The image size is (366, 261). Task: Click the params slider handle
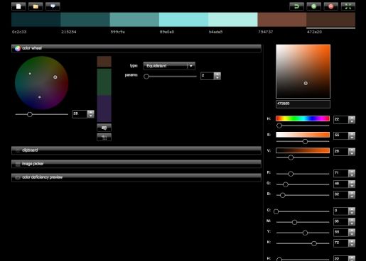[x=146, y=77]
